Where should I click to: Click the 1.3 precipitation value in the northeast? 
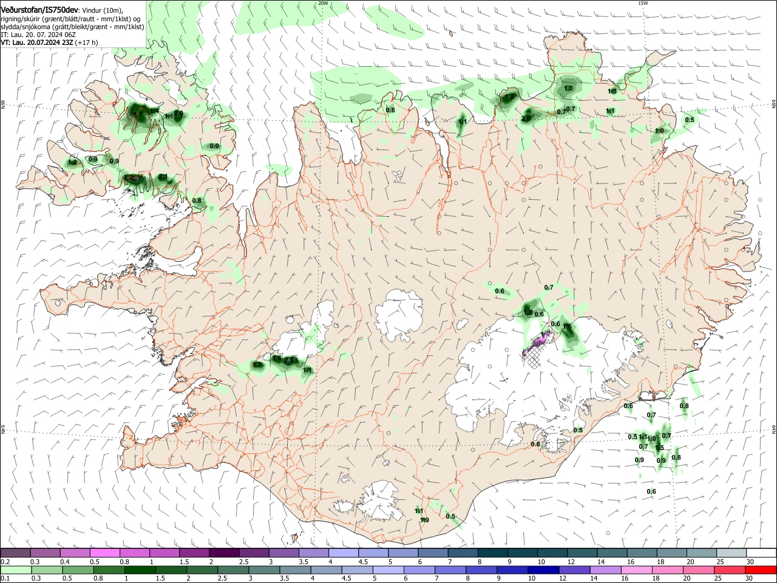(612, 91)
